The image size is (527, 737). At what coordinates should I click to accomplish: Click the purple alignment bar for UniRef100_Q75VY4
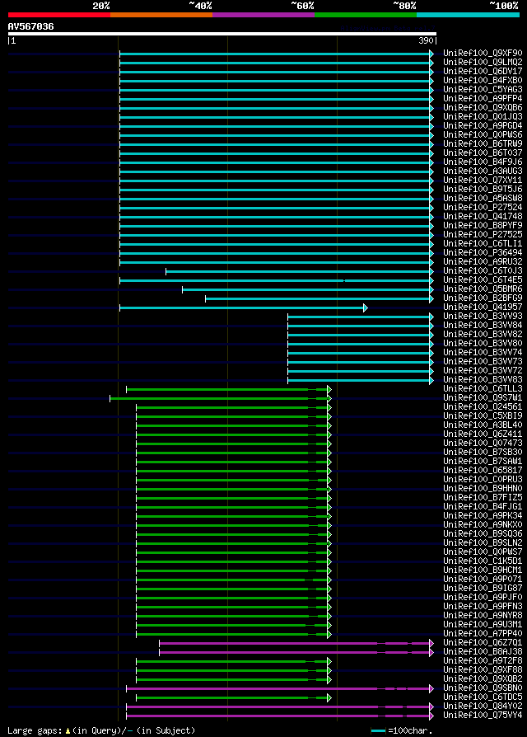[x=280, y=716]
